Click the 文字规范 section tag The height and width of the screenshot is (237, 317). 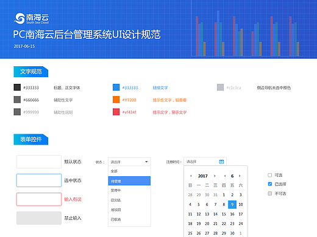pos(31,72)
